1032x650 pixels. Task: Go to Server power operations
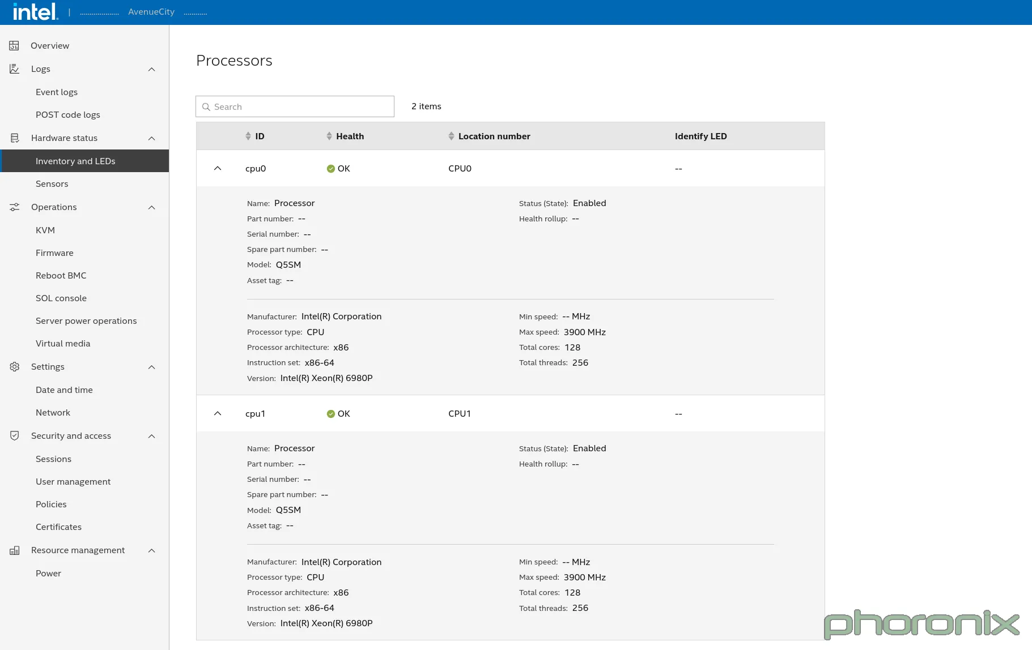86,320
